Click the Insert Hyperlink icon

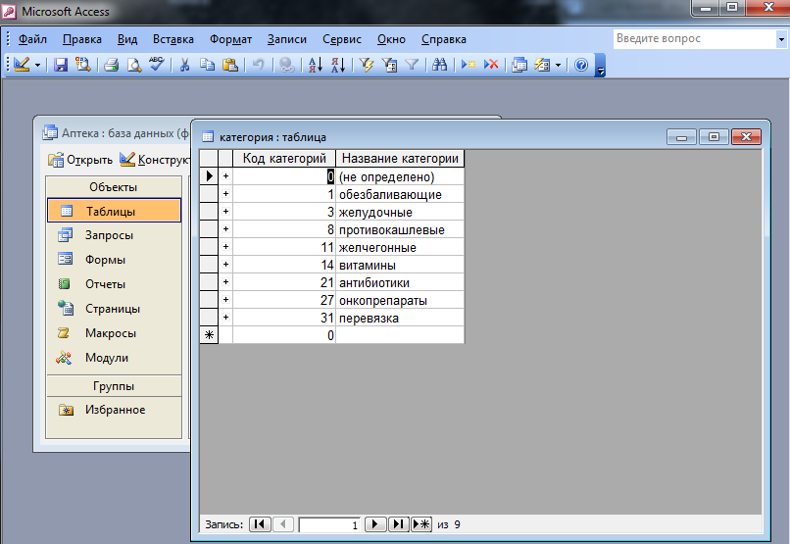point(286,65)
